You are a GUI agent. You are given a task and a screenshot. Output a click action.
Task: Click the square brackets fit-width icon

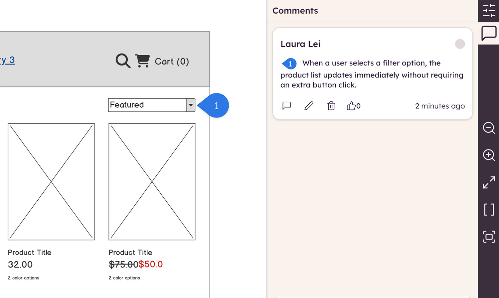click(x=489, y=210)
